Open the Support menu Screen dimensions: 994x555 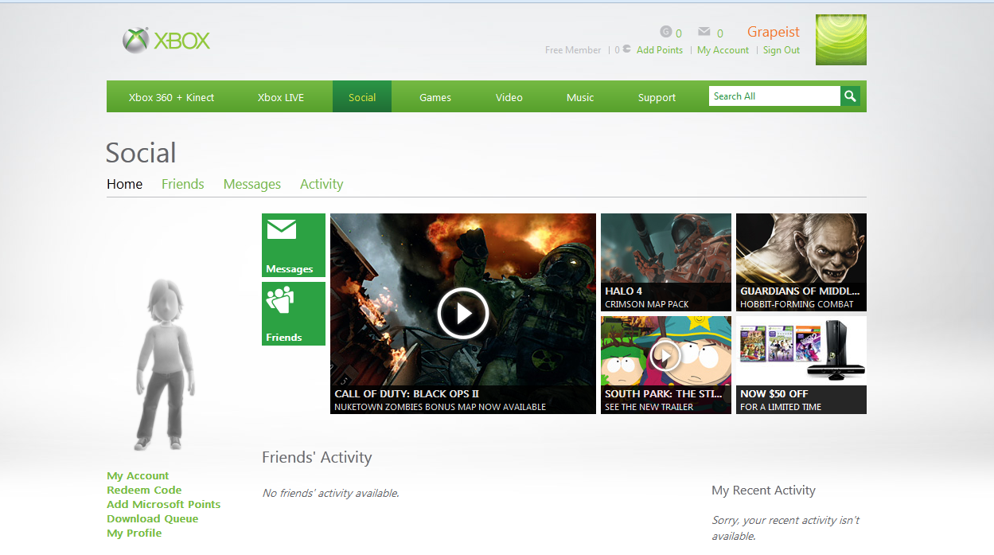(657, 97)
